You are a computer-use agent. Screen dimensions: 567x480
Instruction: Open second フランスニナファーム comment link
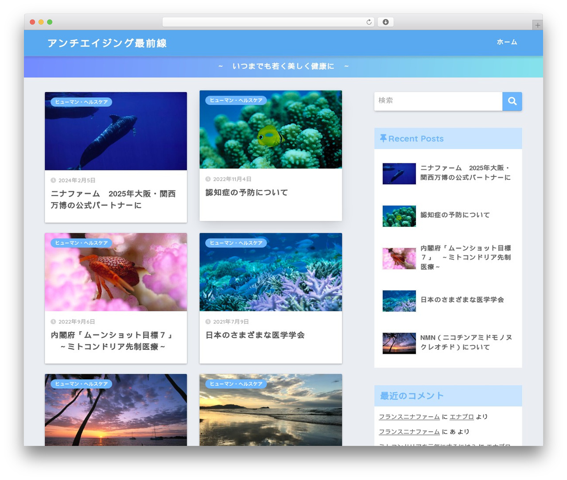(x=409, y=432)
